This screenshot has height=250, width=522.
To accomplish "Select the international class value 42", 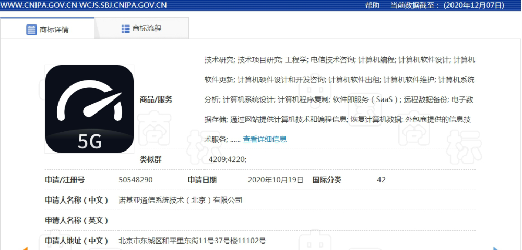I will [x=381, y=180].
